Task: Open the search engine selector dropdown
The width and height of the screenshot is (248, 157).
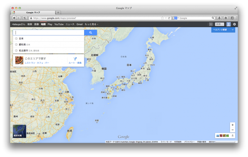Action: pyautogui.click(x=176, y=18)
